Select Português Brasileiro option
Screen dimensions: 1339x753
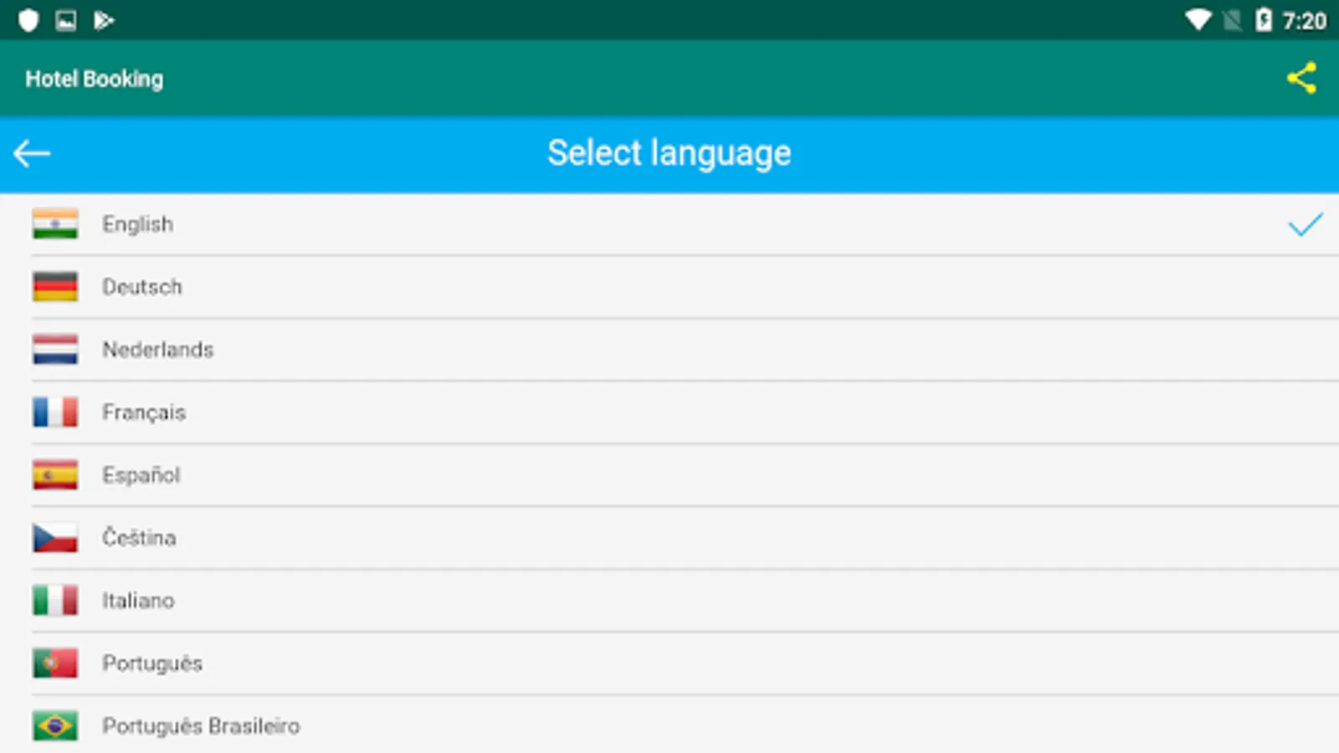point(201,726)
